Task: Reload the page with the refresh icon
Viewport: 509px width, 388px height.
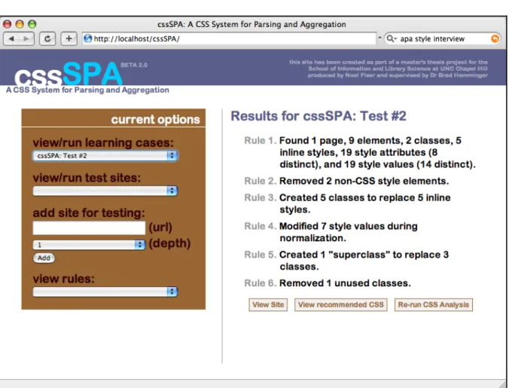Action: tap(47, 38)
